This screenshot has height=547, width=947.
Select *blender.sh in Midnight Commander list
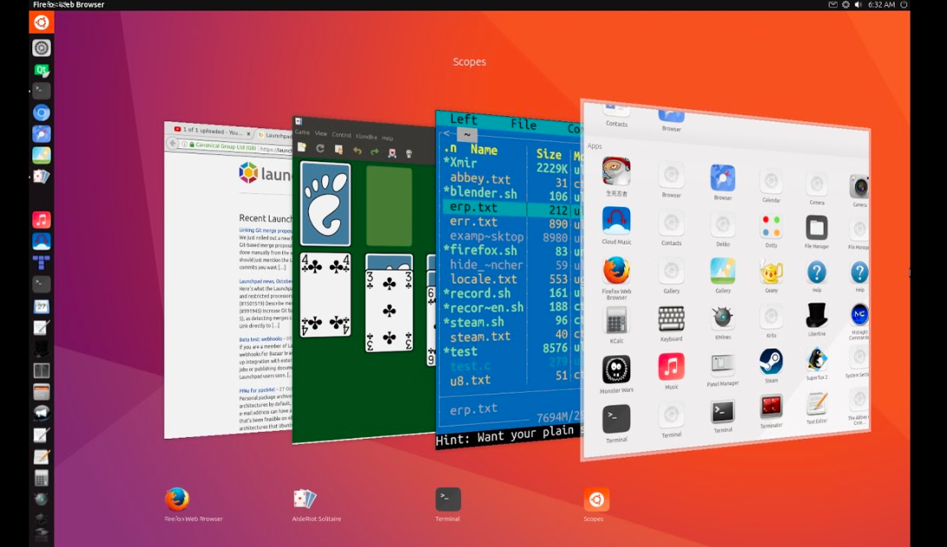coord(480,193)
